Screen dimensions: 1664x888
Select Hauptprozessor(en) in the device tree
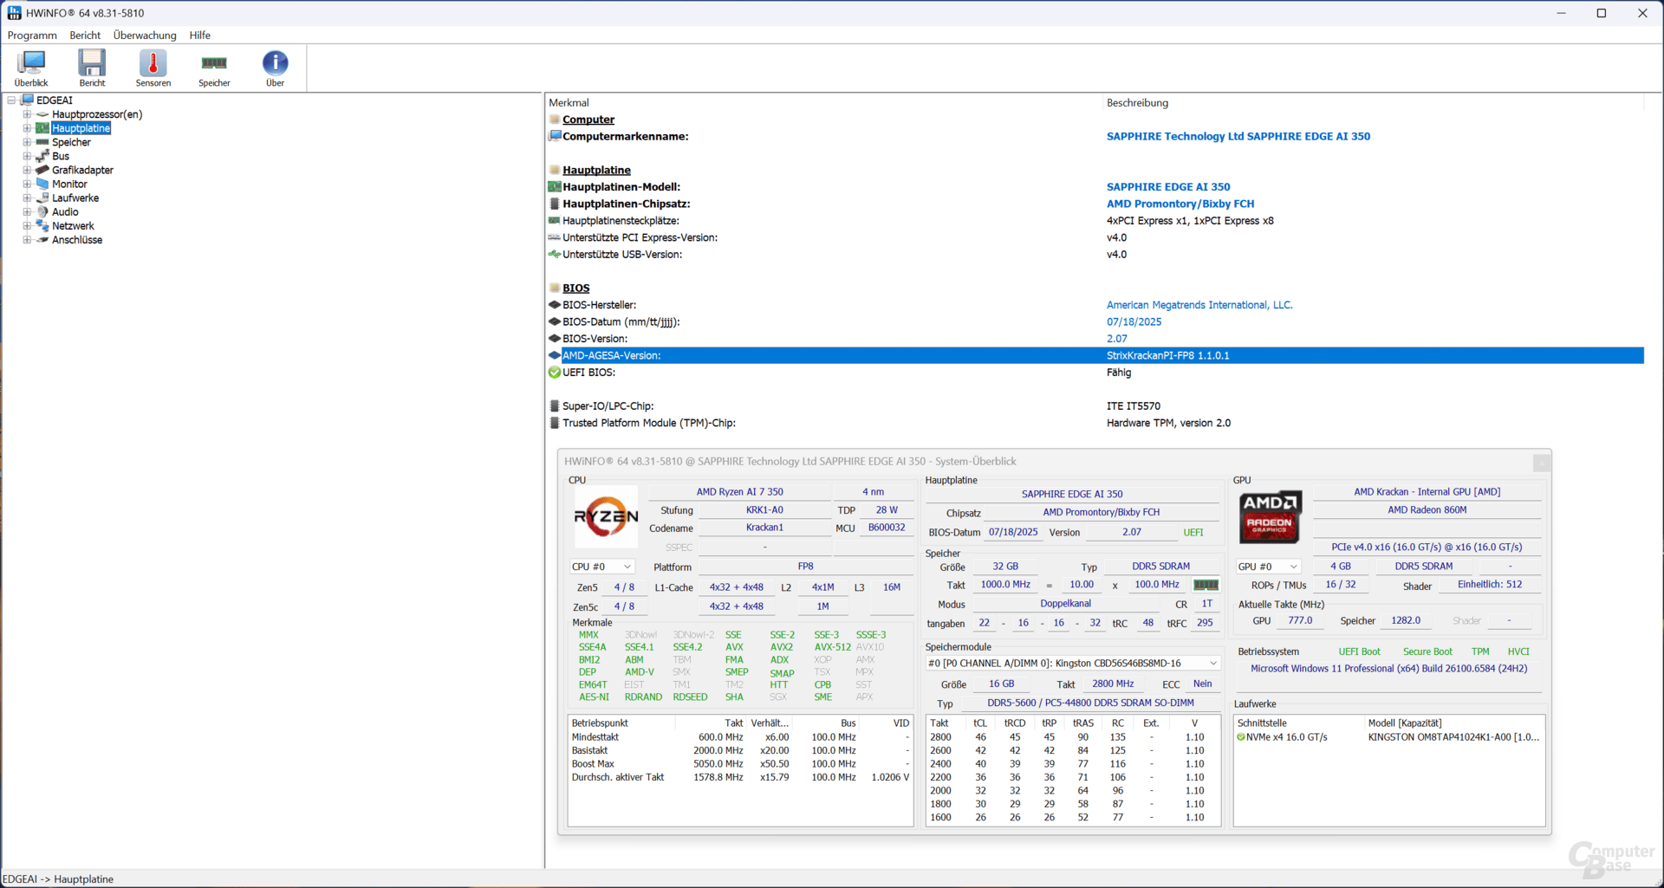(96, 113)
